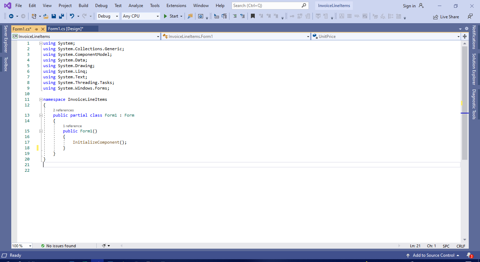Undo the last action with the Undo icon
Image resolution: width=480 pixels, height=262 pixels.
[72, 16]
